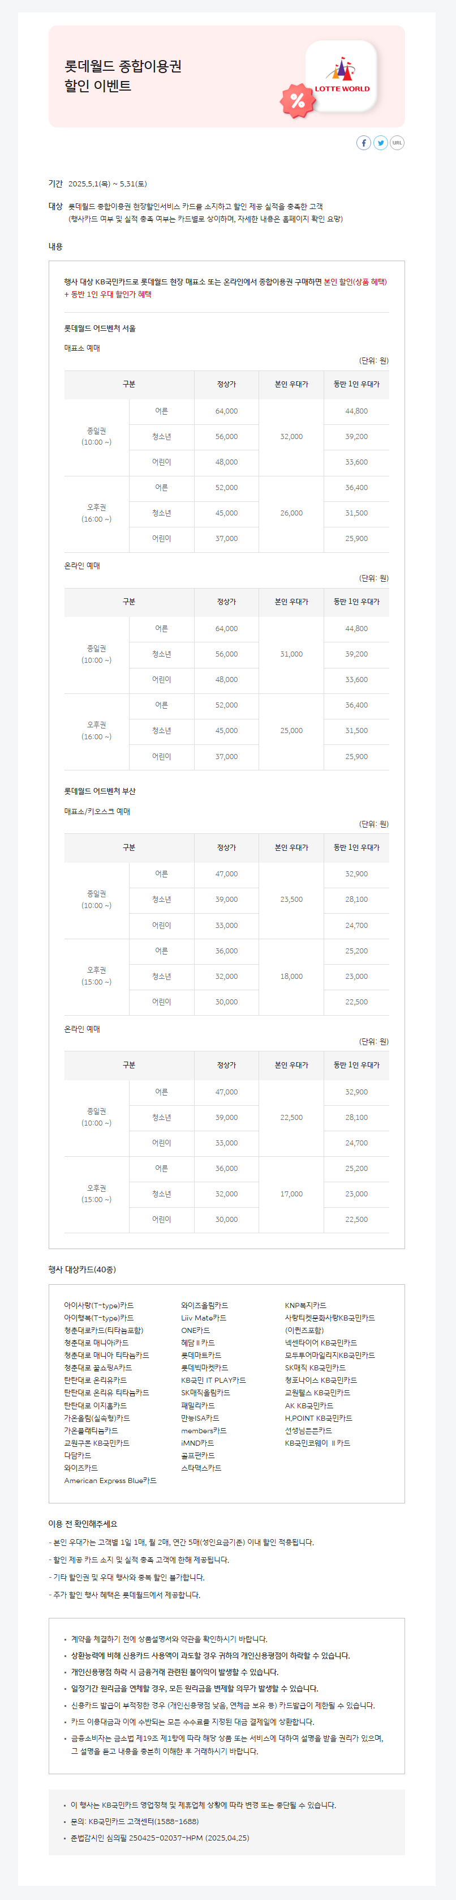Select Liiv Mate카드 in card list
Viewport: 456px width, 1900px height.
pos(204,1317)
